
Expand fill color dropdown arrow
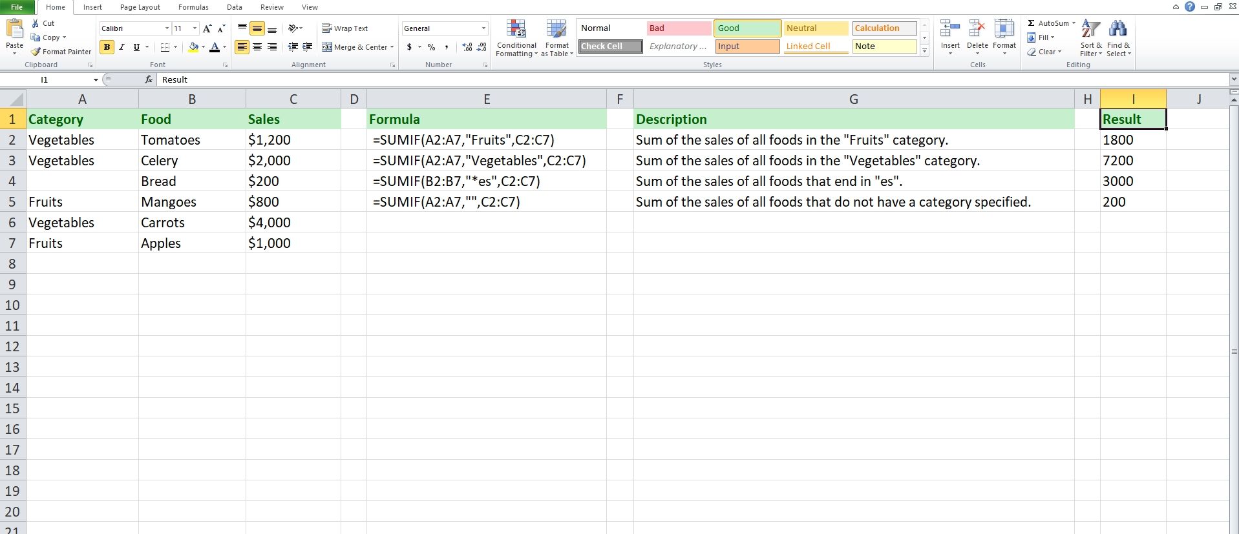203,47
